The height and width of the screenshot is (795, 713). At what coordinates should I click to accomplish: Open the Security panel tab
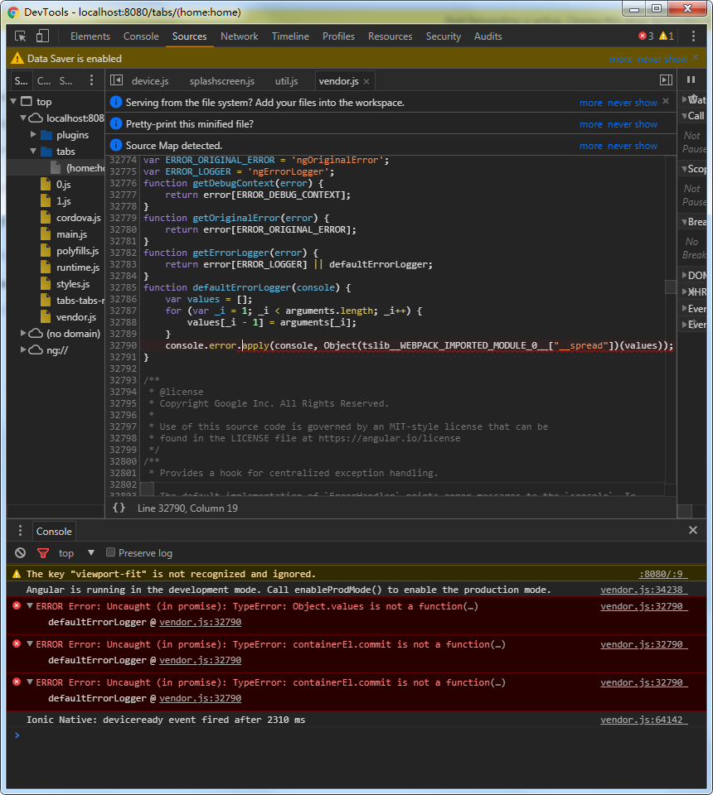443,36
